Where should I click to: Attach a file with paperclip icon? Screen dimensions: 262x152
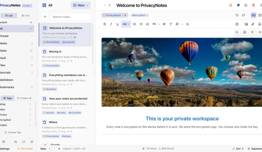[x=253, y=24]
